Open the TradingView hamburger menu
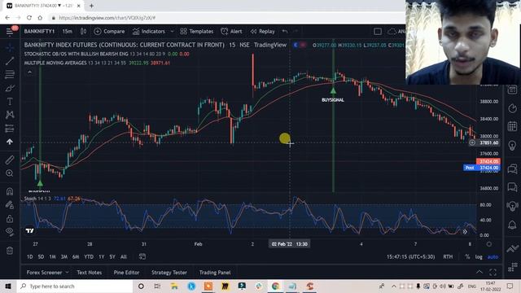 tap(10, 32)
